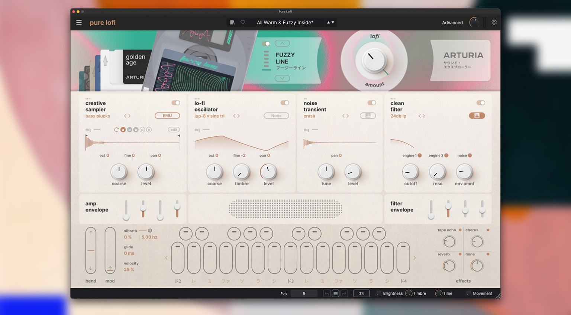This screenshot has width=571, height=315.
Task: Expand the Poly voices value field
Action: [304, 293]
